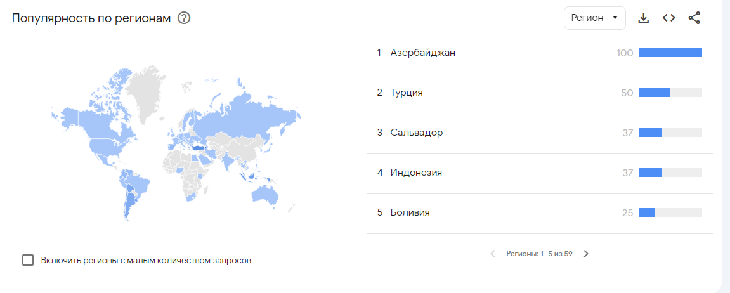The height and width of the screenshot is (293, 730).
Task: Share the regional popularity card
Action: pyautogui.click(x=694, y=18)
